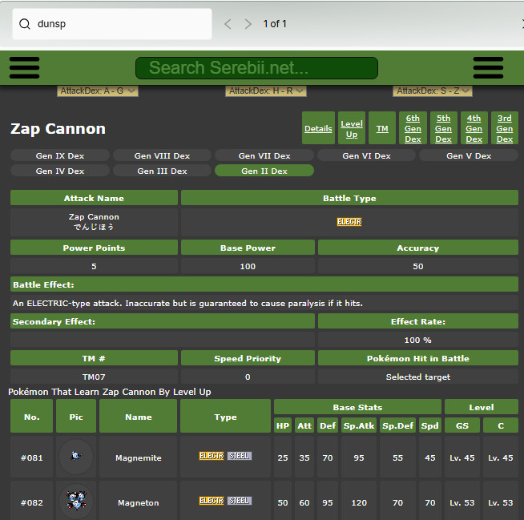Click Magneton's C level 'Lv. 53'
The image size is (524, 520).
click(x=500, y=502)
